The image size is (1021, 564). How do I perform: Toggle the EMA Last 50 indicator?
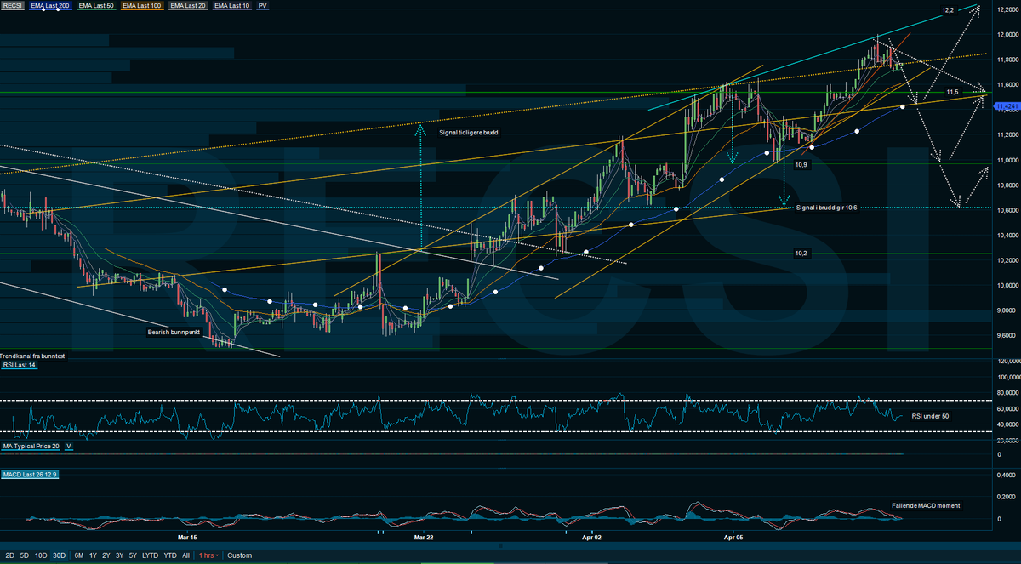click(96, 6)
